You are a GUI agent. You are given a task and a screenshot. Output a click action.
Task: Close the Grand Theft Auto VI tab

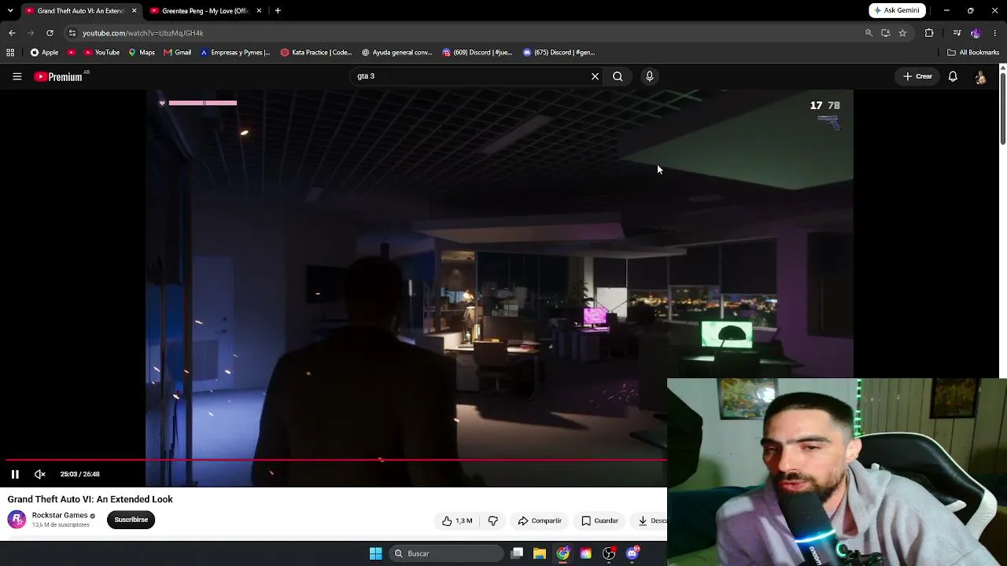point(134,11)
